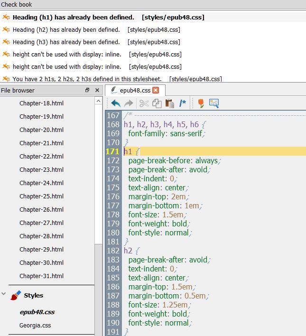Viewport: 306px width, 336px height.
Task: Click the 'h1, h2, h3, h4, h5, h6' selector line
Action: point(165,124)
